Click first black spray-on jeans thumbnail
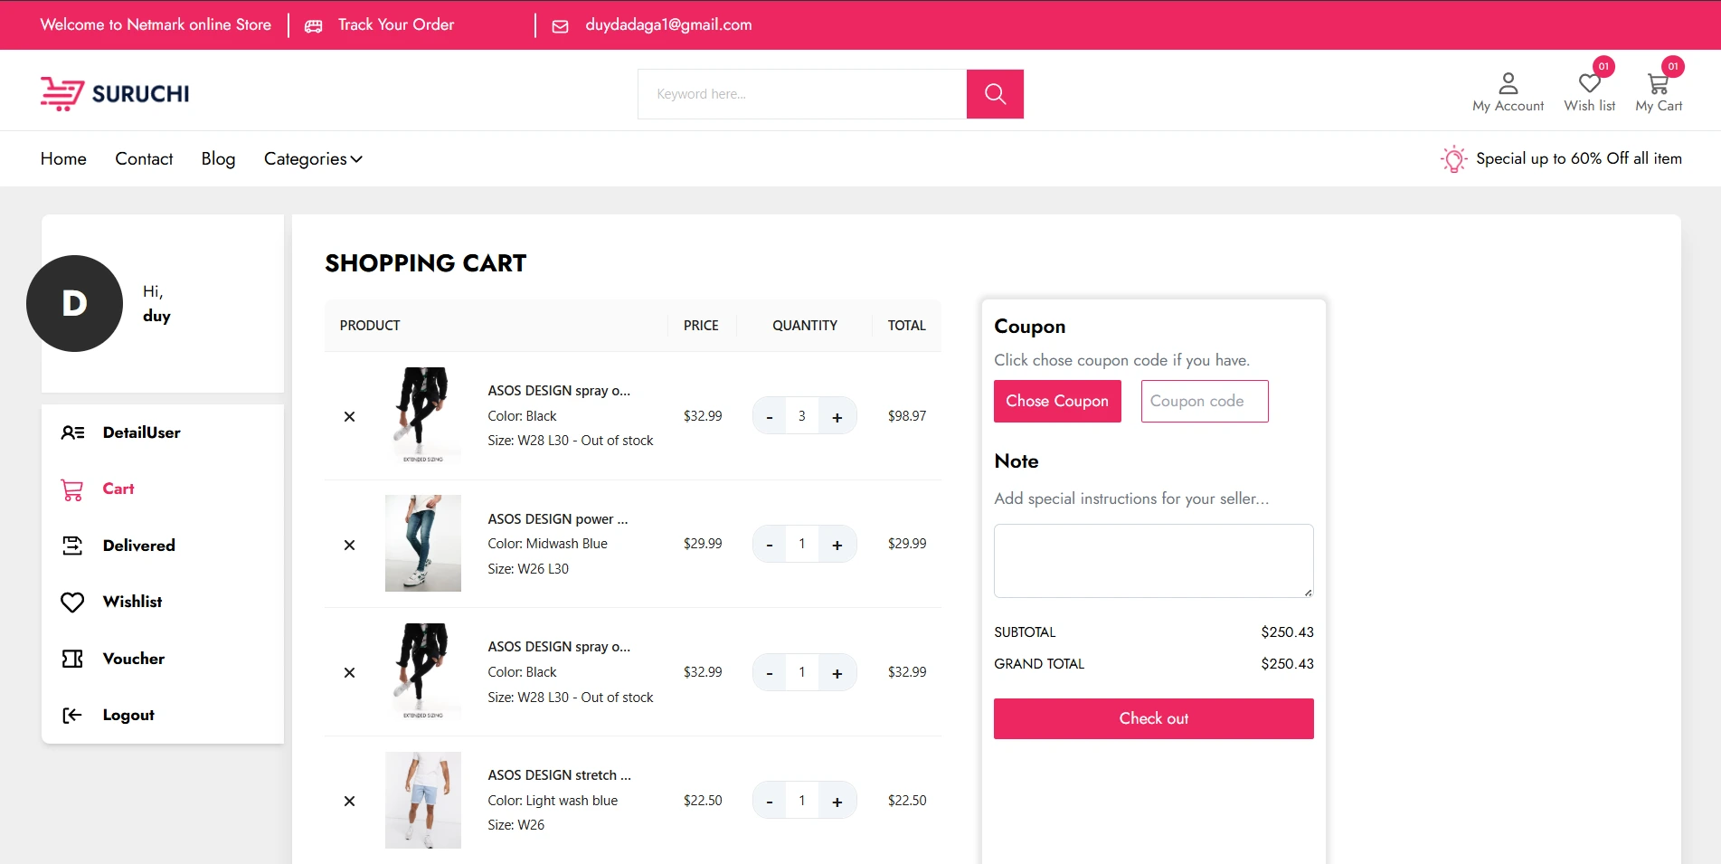The height and width of the screenshot is (864, 1721). pyautogui.click(x=423, y=415)
